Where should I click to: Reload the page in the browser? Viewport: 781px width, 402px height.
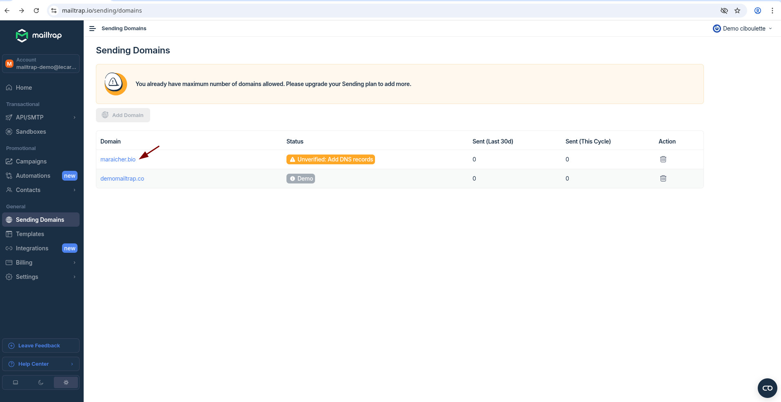click(36, 11)
